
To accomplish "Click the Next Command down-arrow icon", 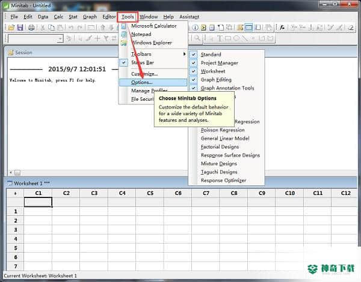I will pos(112,28).
